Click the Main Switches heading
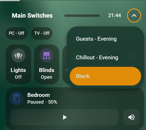The width and height of the screenshot is (146, 130). (32, 15)
